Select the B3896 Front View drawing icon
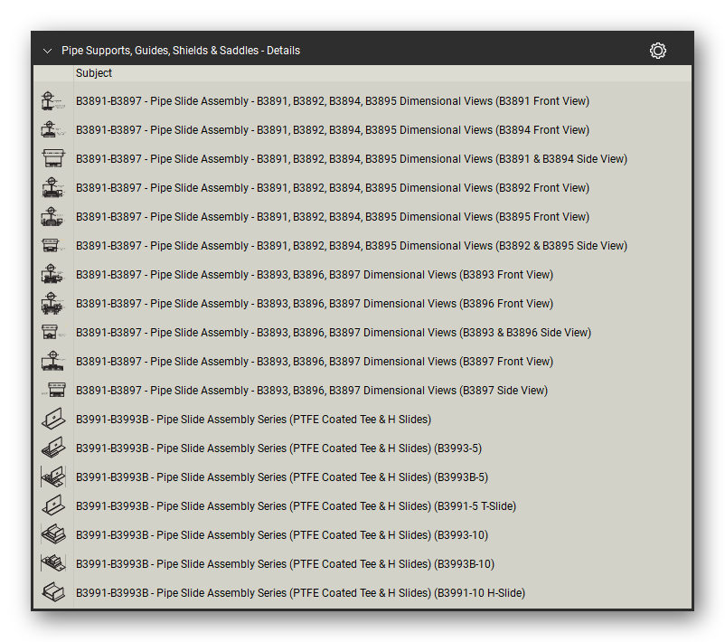The image size is (725, 642). [x=53, y=304]
